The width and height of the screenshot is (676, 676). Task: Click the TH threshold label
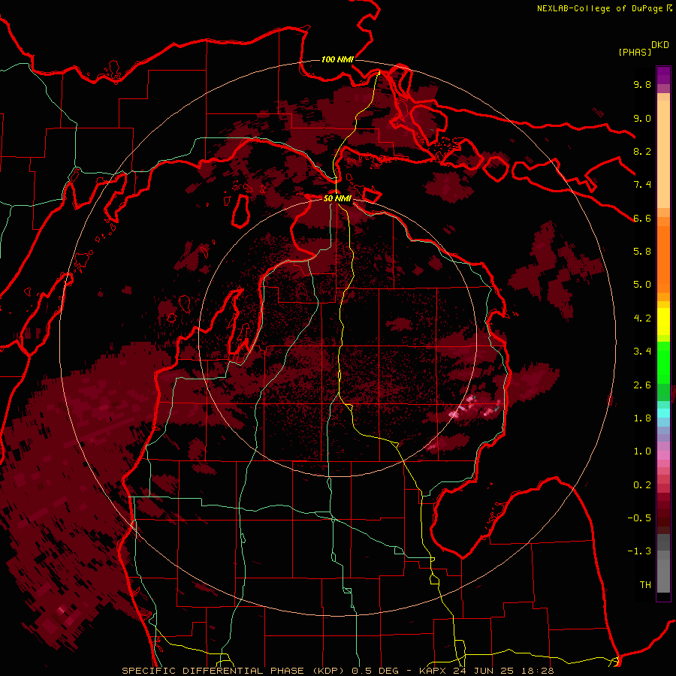pos(645,585)
